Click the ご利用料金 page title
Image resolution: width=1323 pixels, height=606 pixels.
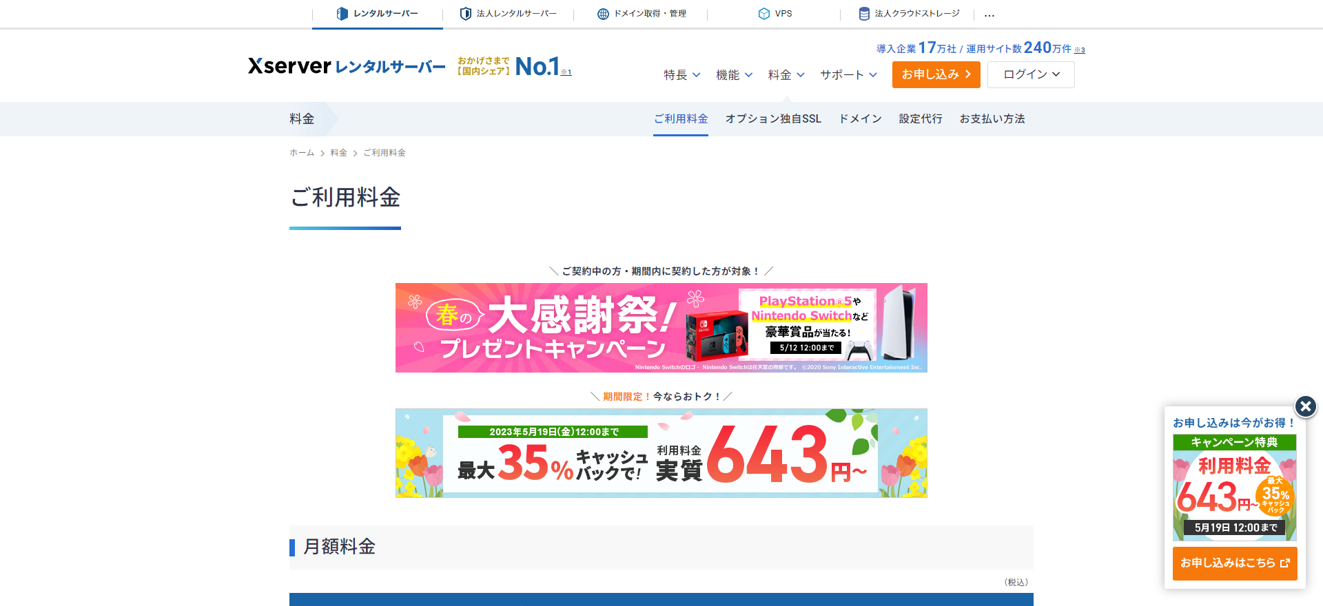[345, 198]
